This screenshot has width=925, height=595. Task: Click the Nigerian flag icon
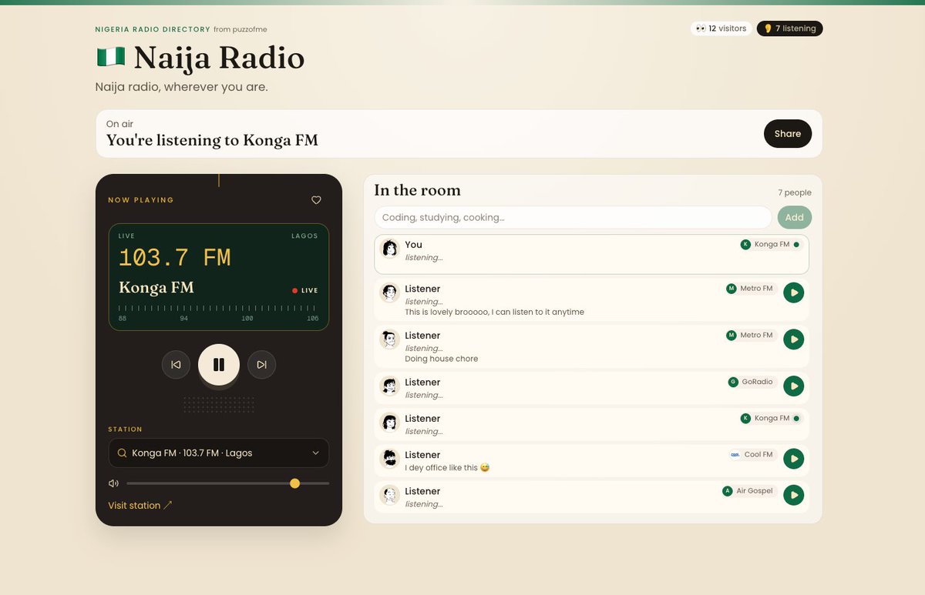coord(110,58)
